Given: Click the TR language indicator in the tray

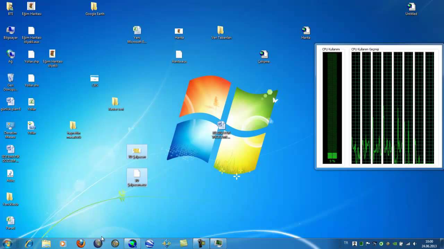Looking at the screenshot, I should click(346, 243).
